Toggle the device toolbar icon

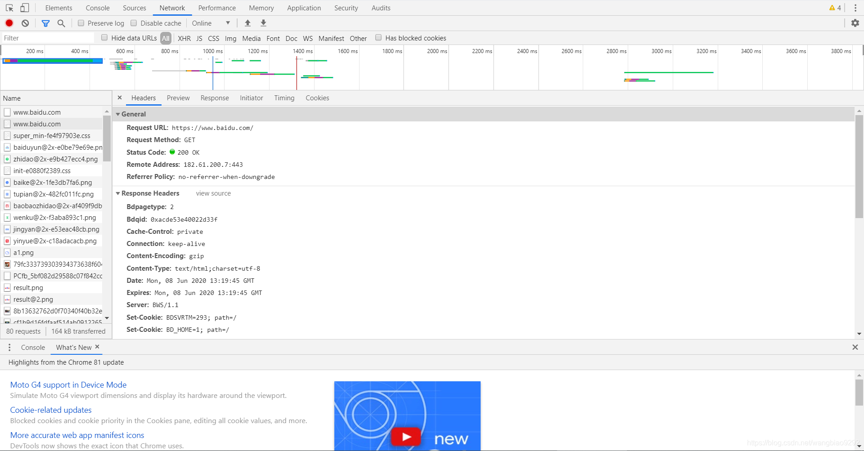25,8
